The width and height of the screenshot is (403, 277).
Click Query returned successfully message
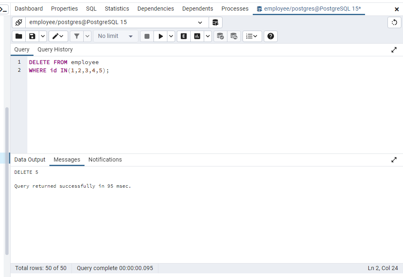click(73, 186)
